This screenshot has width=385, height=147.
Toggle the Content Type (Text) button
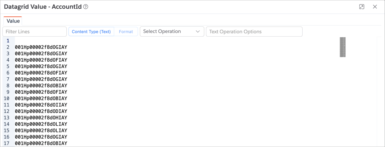(91, 31)
